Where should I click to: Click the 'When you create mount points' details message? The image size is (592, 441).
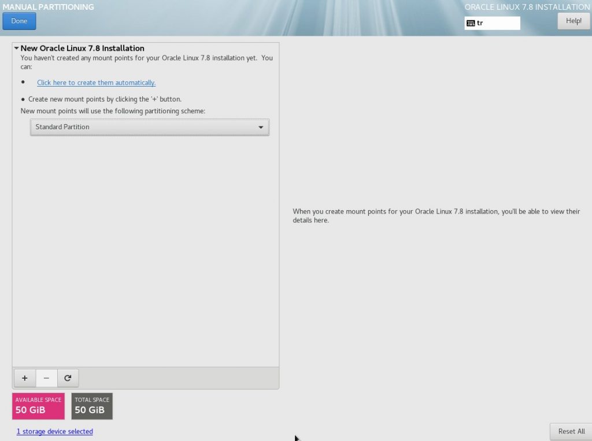pyautogui.click(x=436, y=216)
